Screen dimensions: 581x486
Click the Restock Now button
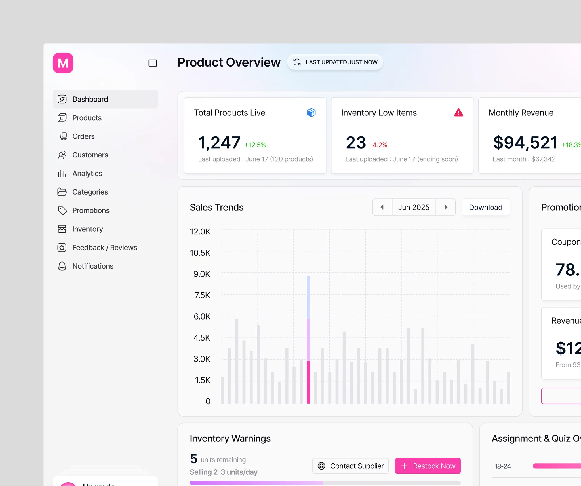(428, 466)
